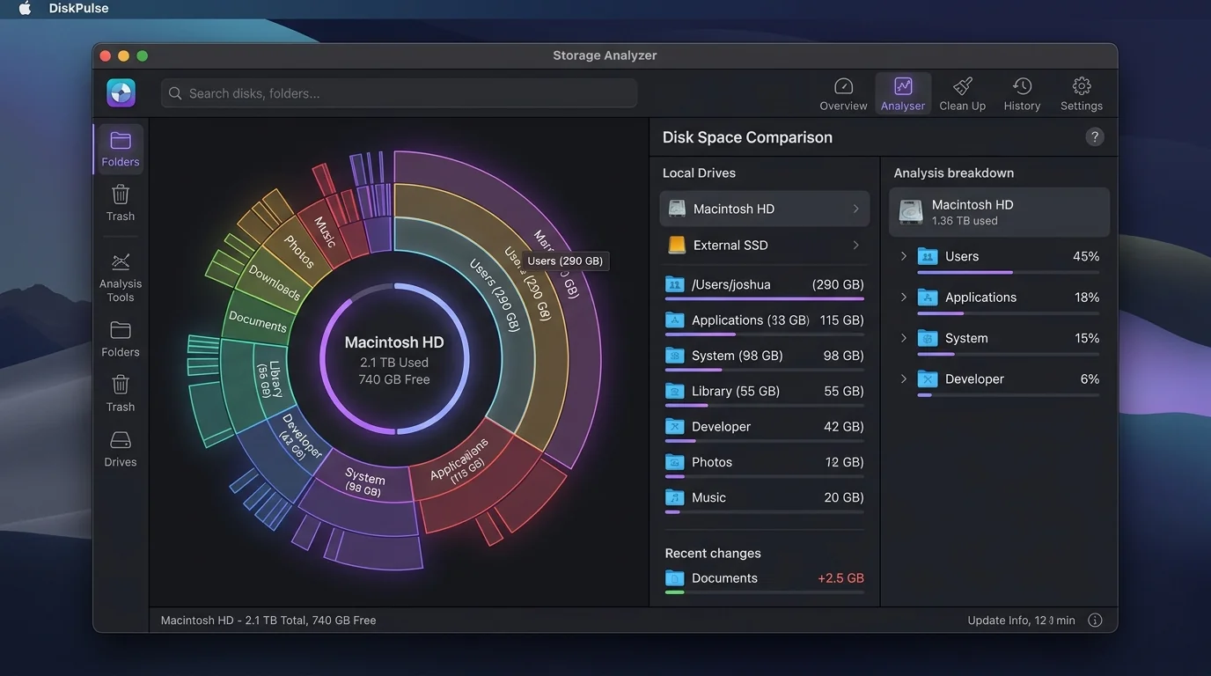
Task: Select the Downloads chart segment
Action: pos(273,282)
